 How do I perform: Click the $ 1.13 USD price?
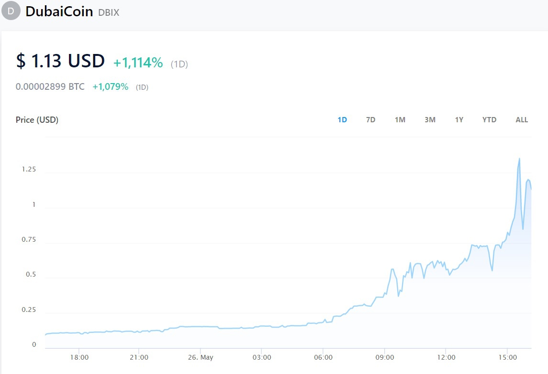coord(60,61)
